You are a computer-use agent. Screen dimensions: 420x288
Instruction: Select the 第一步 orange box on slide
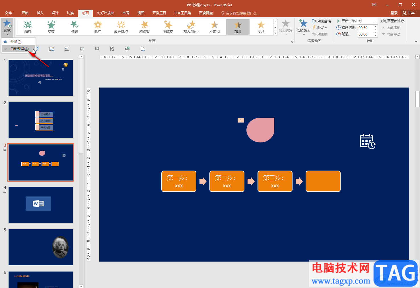[179, 181]
